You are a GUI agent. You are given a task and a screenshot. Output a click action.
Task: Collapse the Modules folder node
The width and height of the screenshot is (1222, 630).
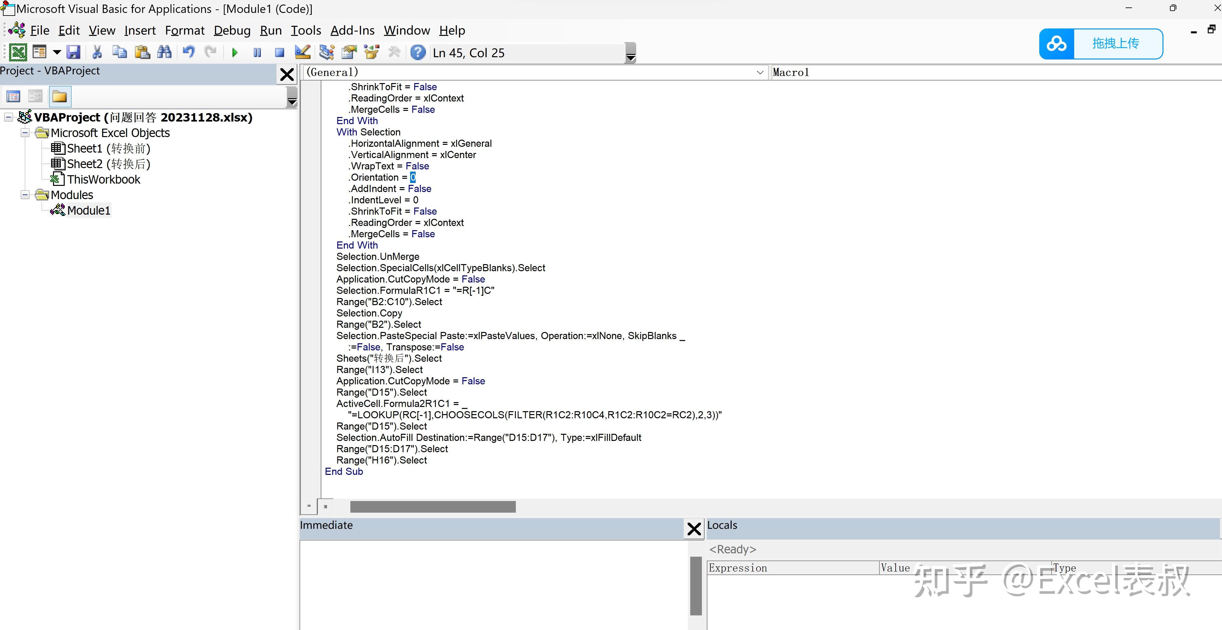click(x=25, y=195)
